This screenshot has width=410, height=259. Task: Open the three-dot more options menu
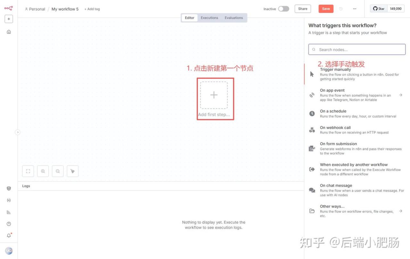click(355, 9)
